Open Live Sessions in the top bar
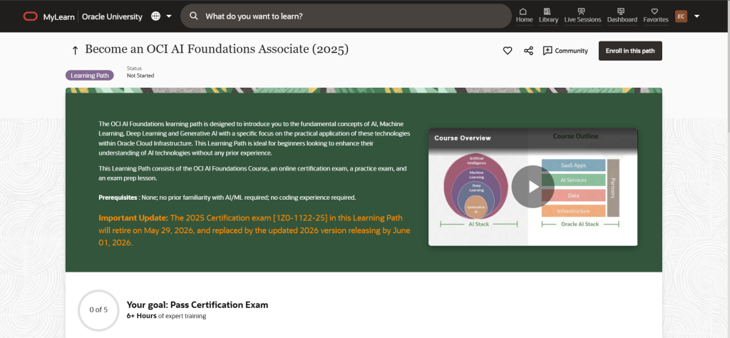This screenshot has height=338, width=730. (582, 16)
